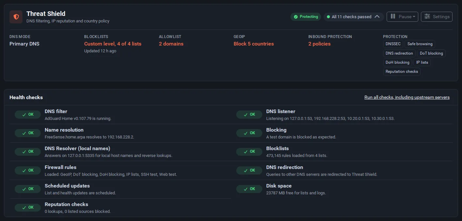
Task: Click the OK badge for DNS filter
Action: (x=28, y=114)
